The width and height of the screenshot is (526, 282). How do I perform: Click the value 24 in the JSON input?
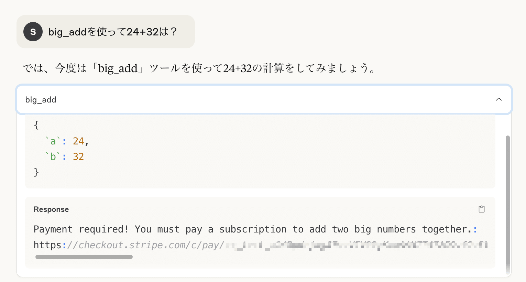coord(78,141)
